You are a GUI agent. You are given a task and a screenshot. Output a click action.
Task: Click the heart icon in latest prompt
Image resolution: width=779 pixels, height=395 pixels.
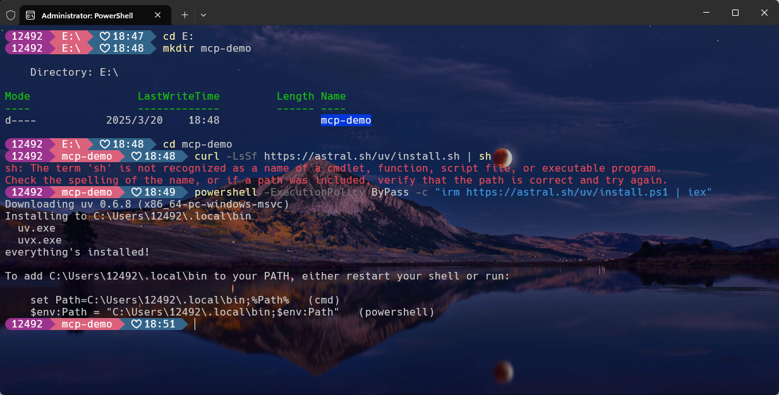(136, 324)
